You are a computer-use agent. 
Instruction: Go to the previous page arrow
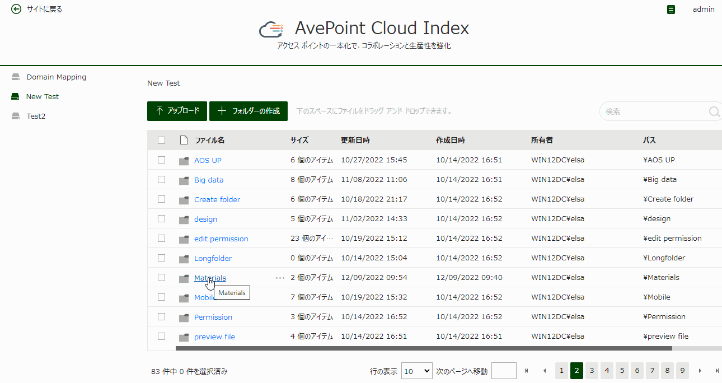click(x=545, y=371)
